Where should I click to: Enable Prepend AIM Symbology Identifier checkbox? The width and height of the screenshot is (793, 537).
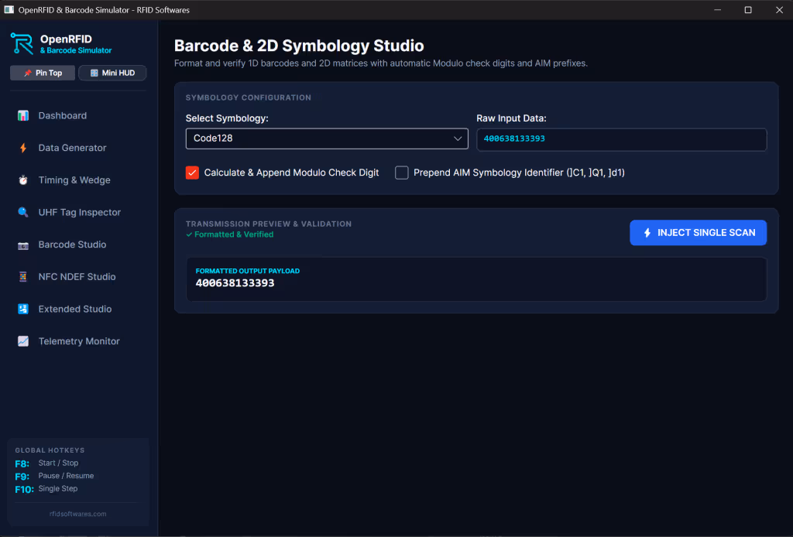(x=402, y=173)
